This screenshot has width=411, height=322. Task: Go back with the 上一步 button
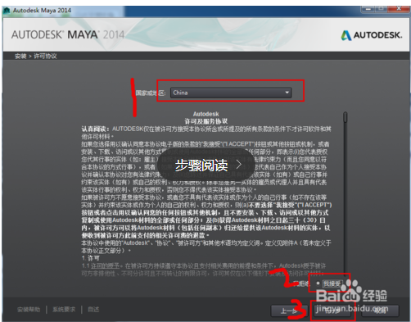(289, 311)
